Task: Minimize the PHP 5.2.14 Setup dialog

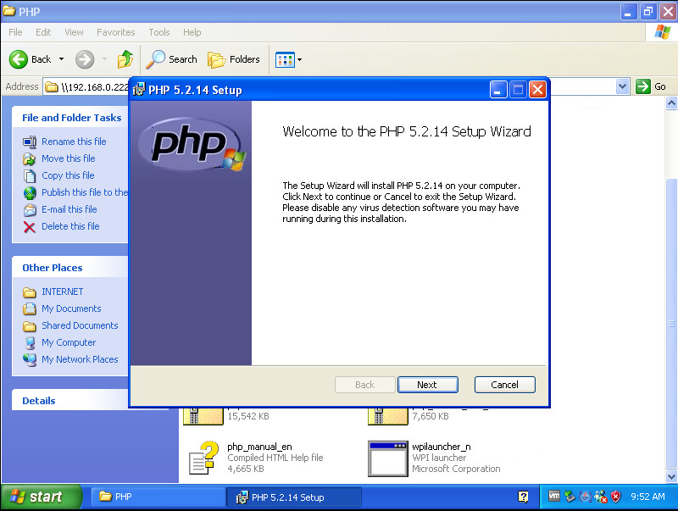Action: [498, 90]
